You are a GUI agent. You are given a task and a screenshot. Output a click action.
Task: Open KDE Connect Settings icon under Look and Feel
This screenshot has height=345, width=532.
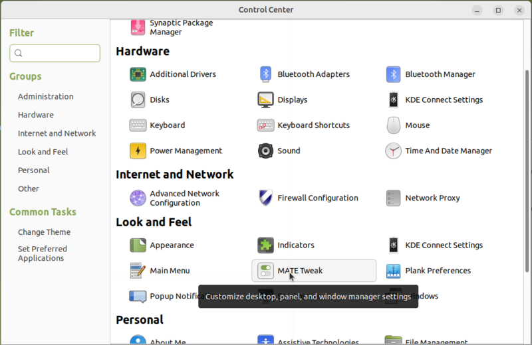click(x=393, y=245)
